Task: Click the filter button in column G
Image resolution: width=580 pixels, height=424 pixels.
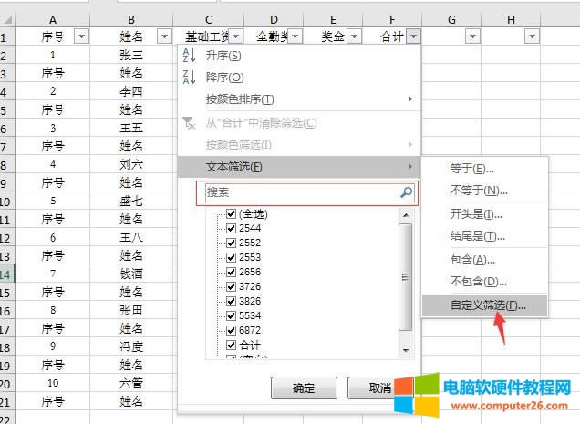Action: point(472,36)
